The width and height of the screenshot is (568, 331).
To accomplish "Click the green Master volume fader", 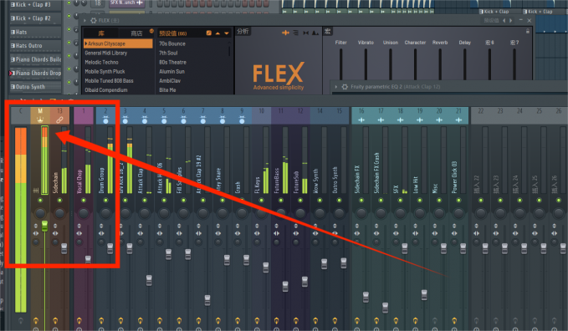I will coord(44,226).
